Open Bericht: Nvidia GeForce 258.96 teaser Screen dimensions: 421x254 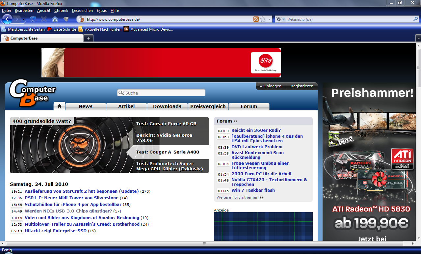[x=164, y=138]
